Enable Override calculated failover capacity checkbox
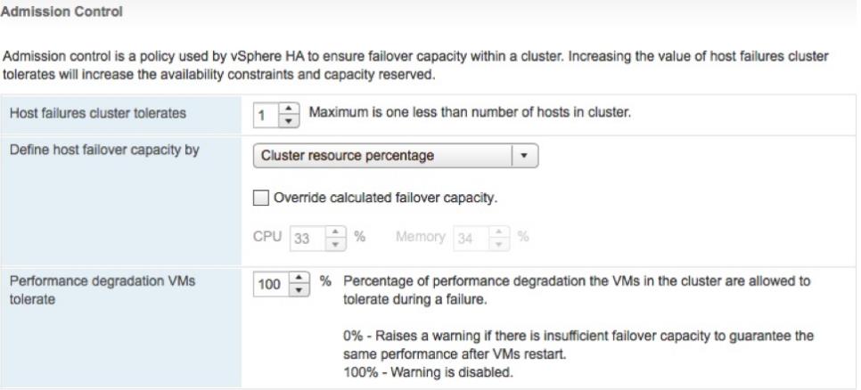 point(259,198)
